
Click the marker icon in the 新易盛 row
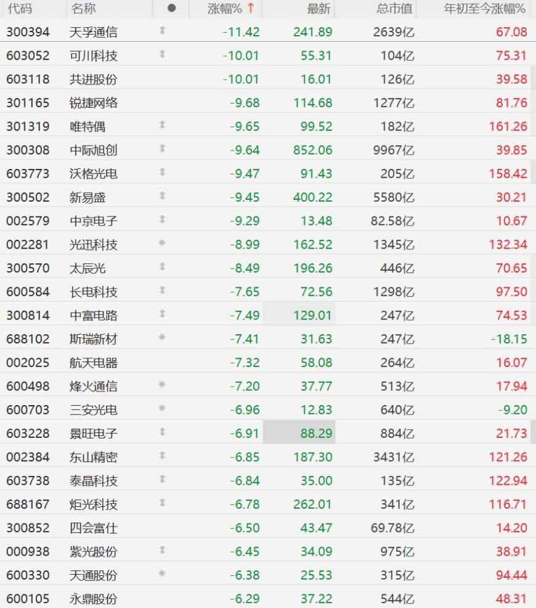[x=162, y=196]
